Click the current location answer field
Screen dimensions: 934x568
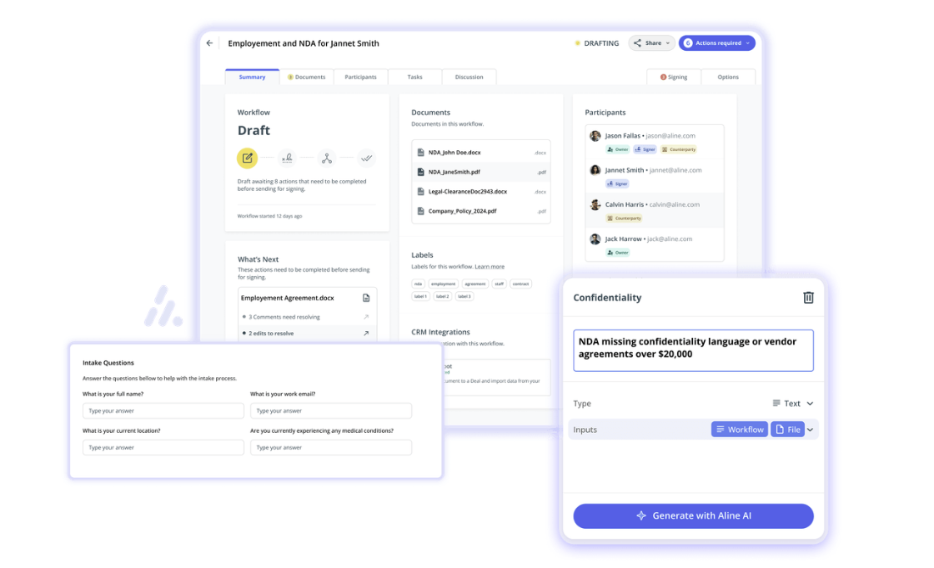point(163,448)
